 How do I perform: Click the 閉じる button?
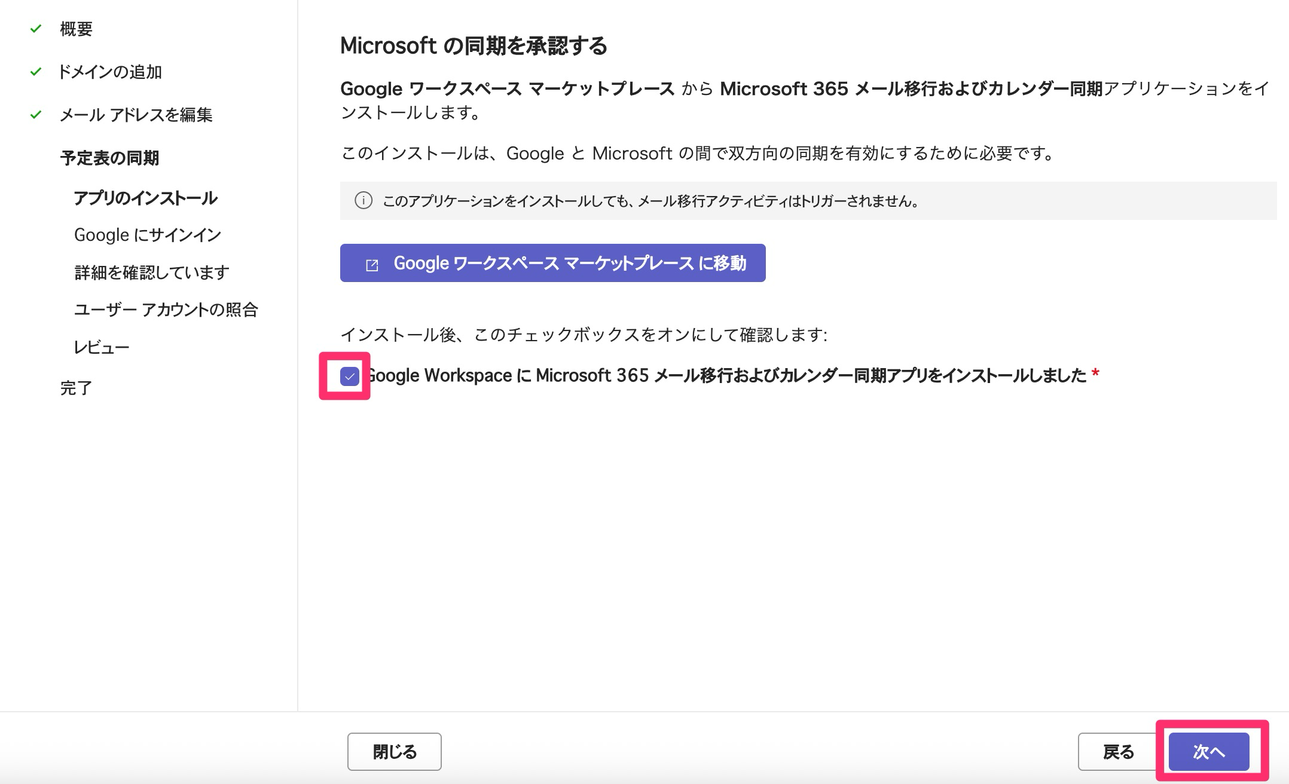click(394, 752)
